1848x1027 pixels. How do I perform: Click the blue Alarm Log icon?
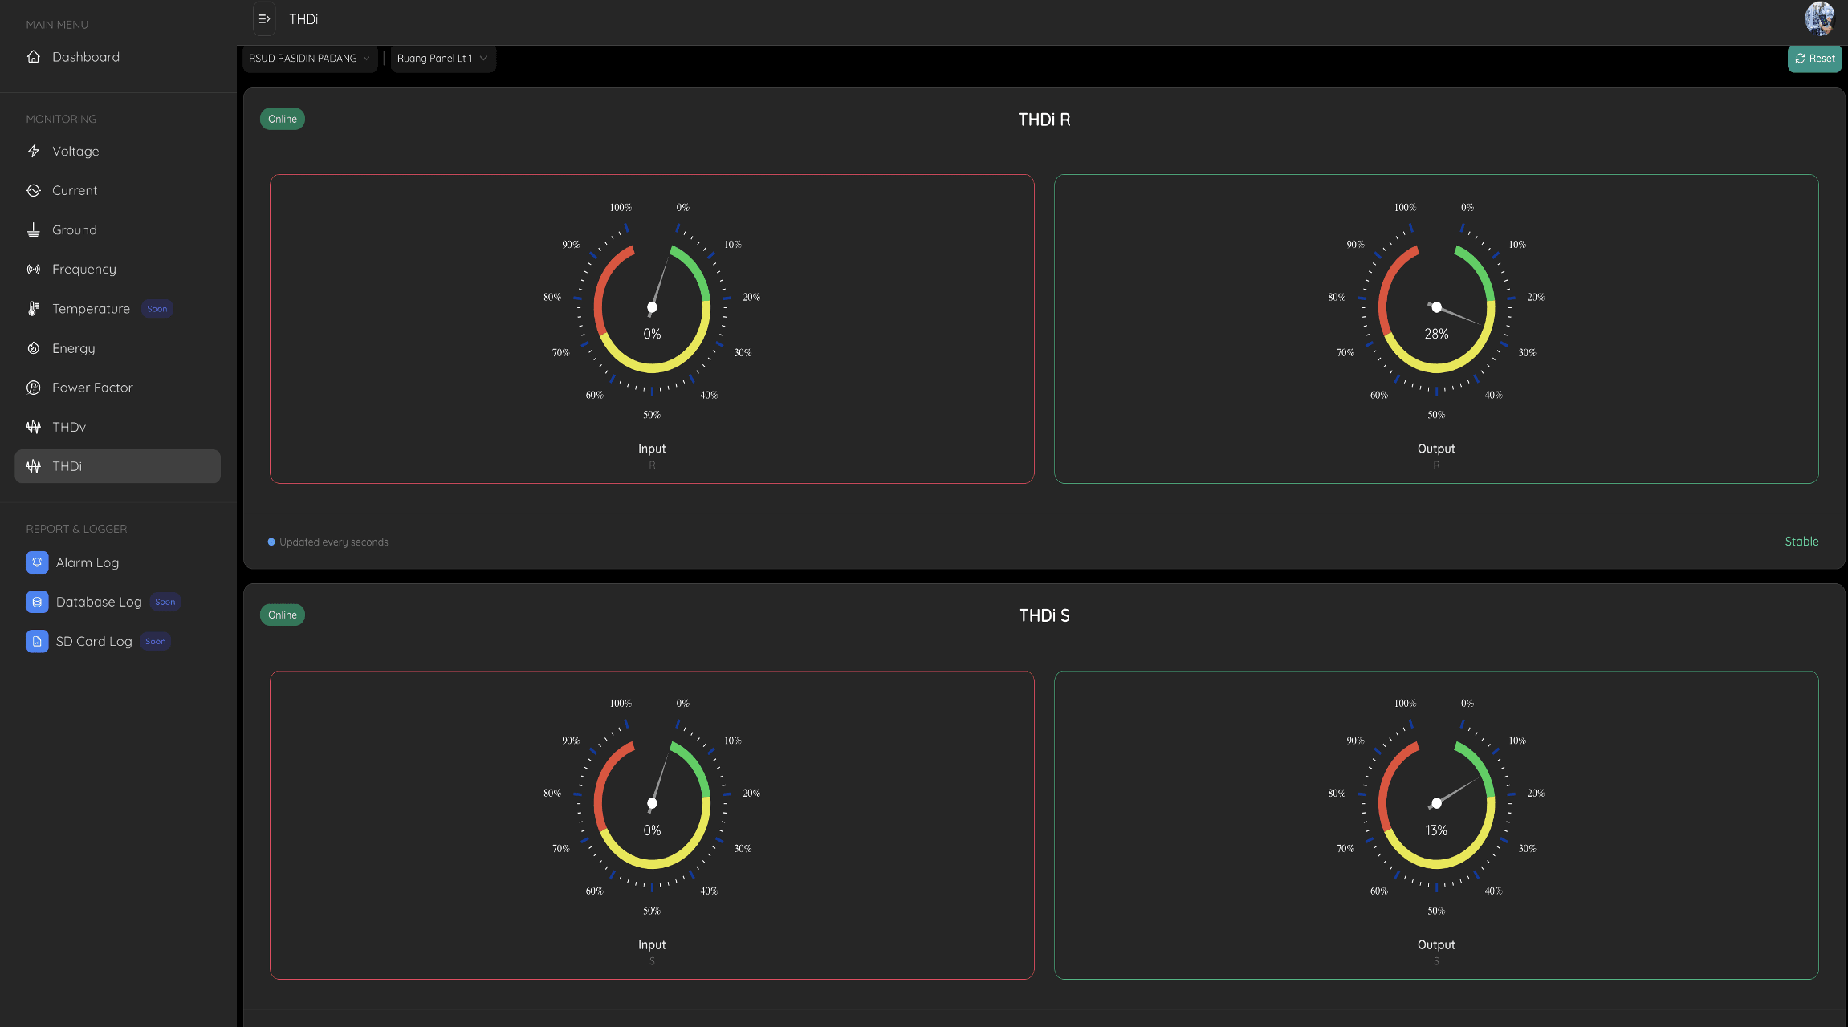coord(37,562)
